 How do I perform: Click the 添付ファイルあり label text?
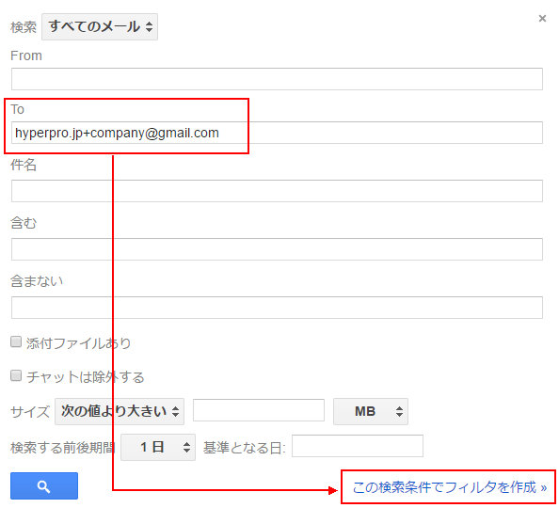pos(78,343)
